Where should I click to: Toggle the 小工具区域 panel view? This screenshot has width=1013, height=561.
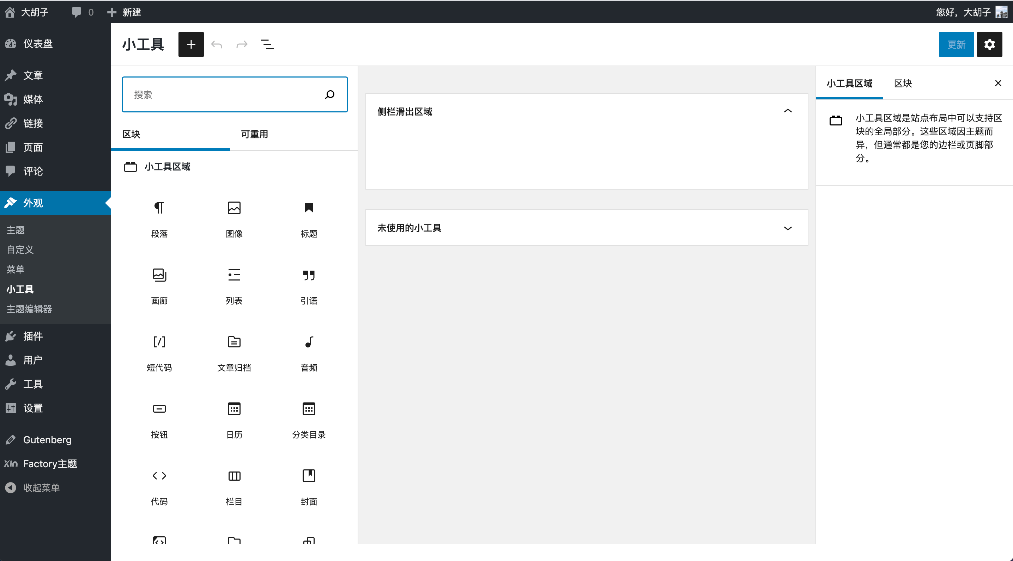pos(850,84)
